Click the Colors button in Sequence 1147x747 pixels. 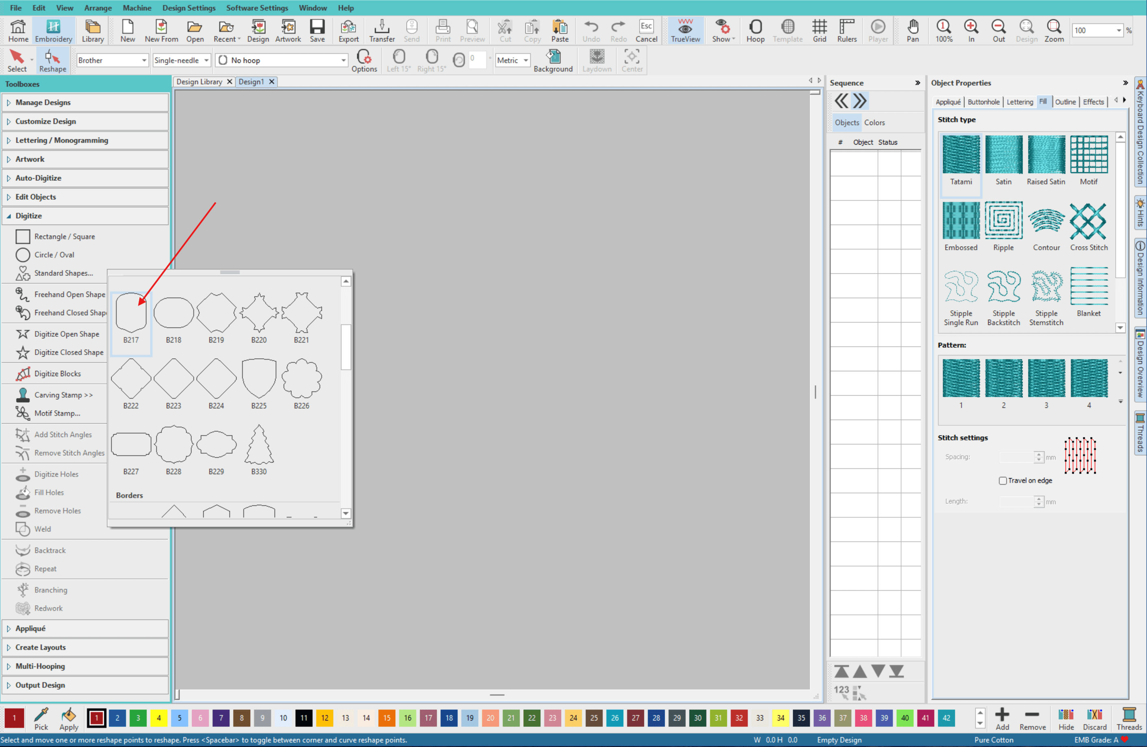tap(874, 122)
